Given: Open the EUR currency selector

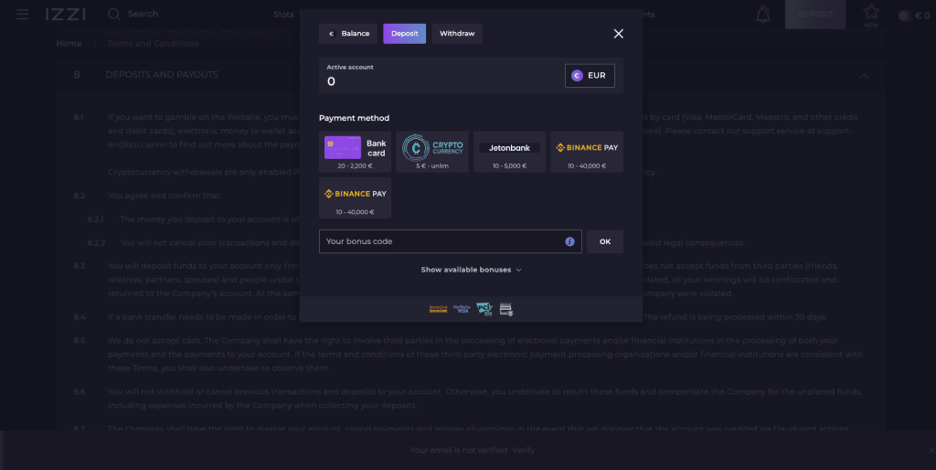Looking at the screenshot, I should click(x=590, y=76).
